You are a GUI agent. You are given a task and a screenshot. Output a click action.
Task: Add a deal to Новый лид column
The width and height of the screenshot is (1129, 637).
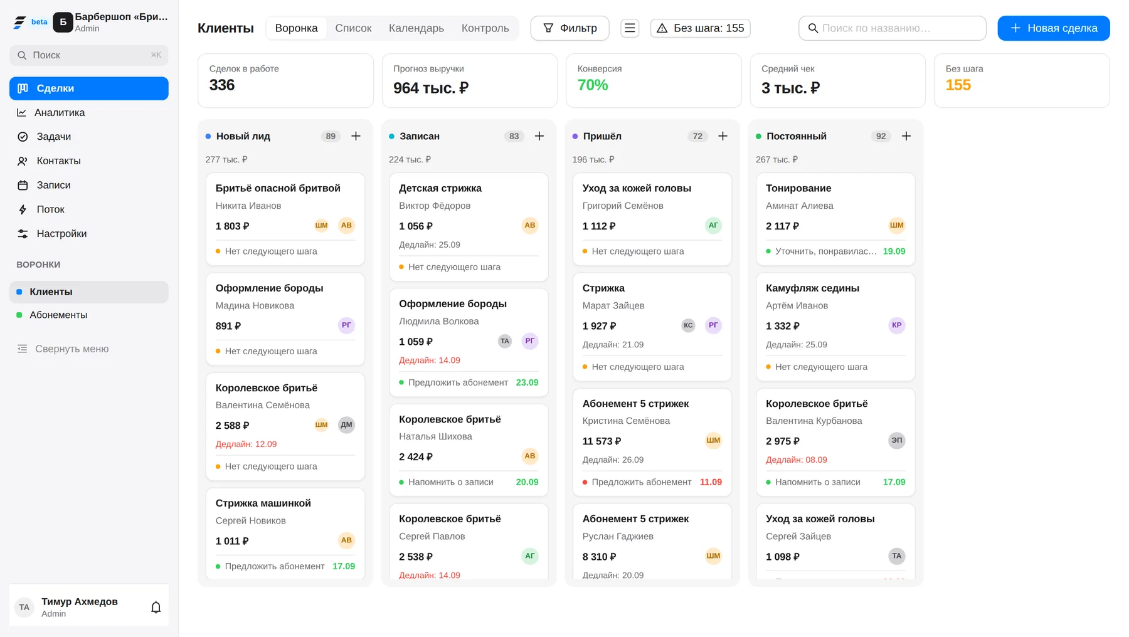(356, 136)
